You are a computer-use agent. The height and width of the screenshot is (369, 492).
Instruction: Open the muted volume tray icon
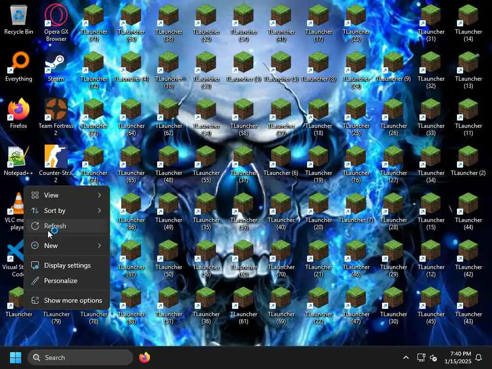[x=433, y=357]
